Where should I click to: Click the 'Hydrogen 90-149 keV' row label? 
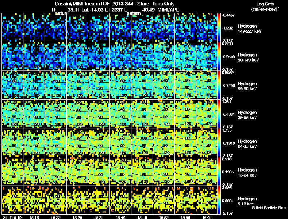coord(248,58)
